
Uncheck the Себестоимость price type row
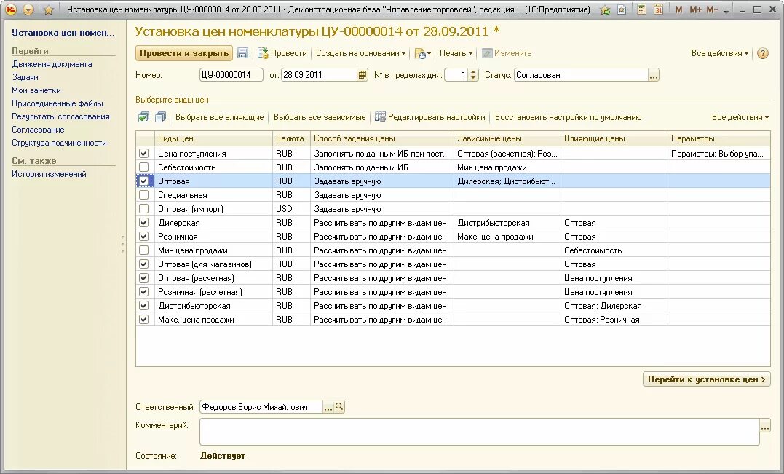coord(143,166)
